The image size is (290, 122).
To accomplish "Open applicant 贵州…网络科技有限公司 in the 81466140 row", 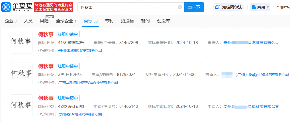I will (251, 106).
